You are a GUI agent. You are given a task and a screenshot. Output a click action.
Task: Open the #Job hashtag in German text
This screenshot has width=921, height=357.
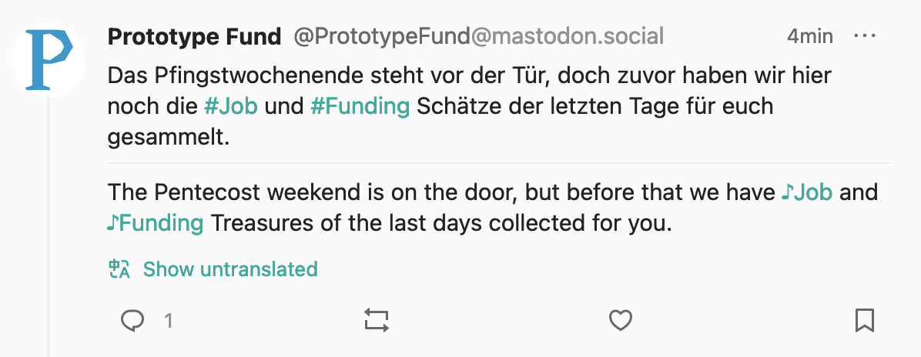[x=231, y=106]
